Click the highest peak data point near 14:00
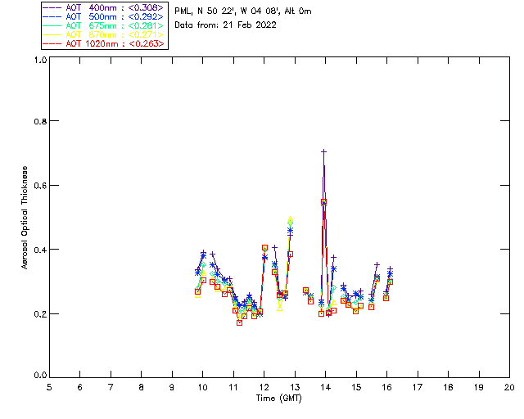 coord(324,151)
